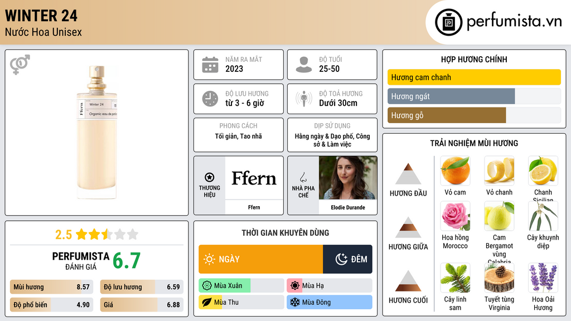571x321 pixels.
Task: Click the Độ phổ biến 4.90 score bar
Action: [52, 305]
